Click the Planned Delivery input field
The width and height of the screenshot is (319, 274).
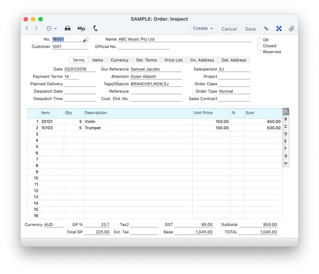coord(80,84)
